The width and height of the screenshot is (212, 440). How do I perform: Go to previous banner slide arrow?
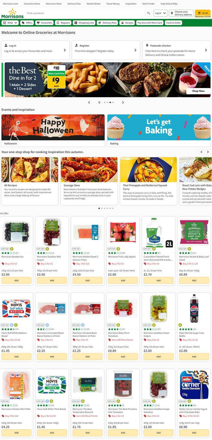point(89,102)
